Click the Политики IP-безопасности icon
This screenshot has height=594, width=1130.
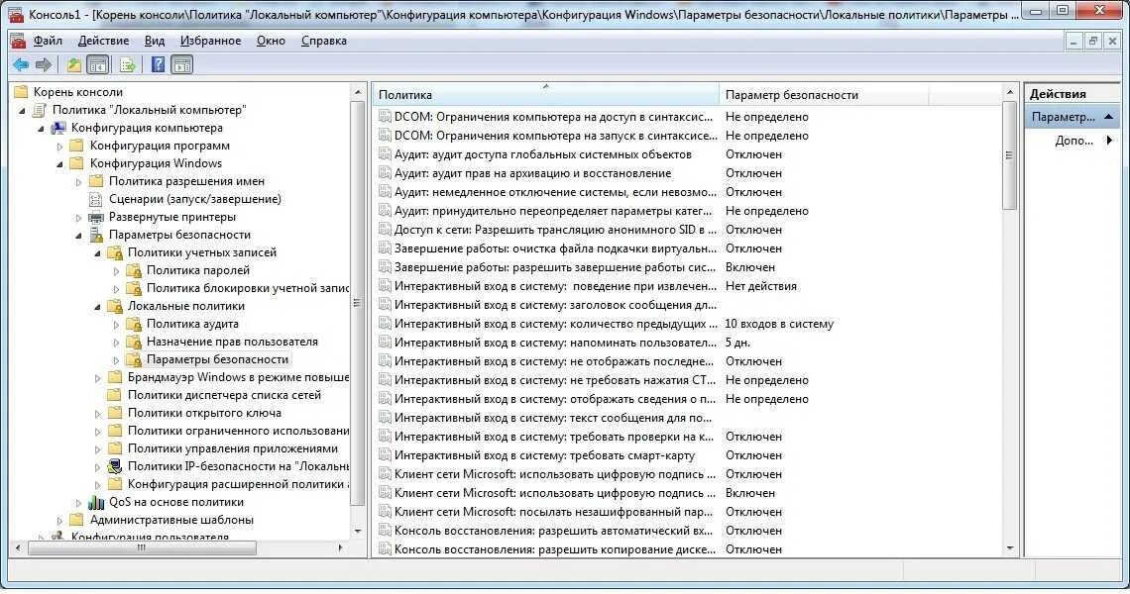point(115,466)
